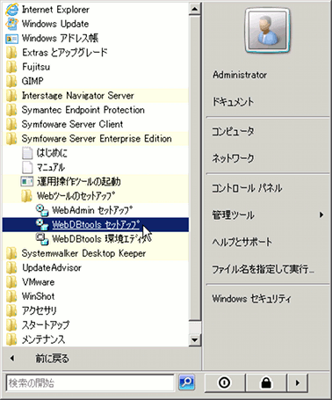Click the Extras とアップグレード folder icon
The height and width of the screenshot is (400, 332).
click(11, 53)
